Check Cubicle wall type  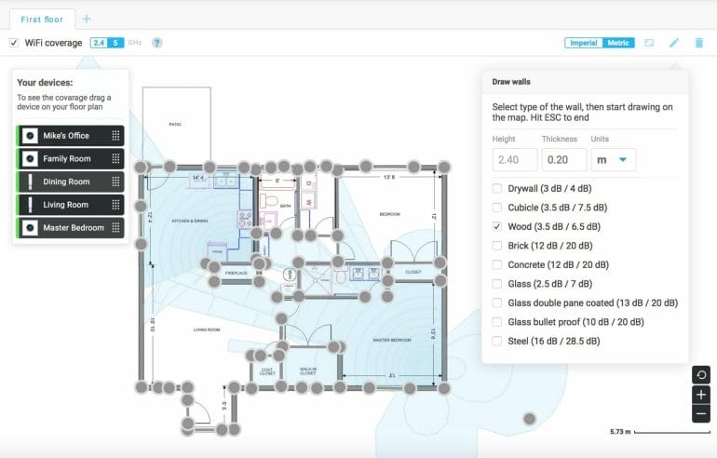pyautogui.click(x=496, y=208)
